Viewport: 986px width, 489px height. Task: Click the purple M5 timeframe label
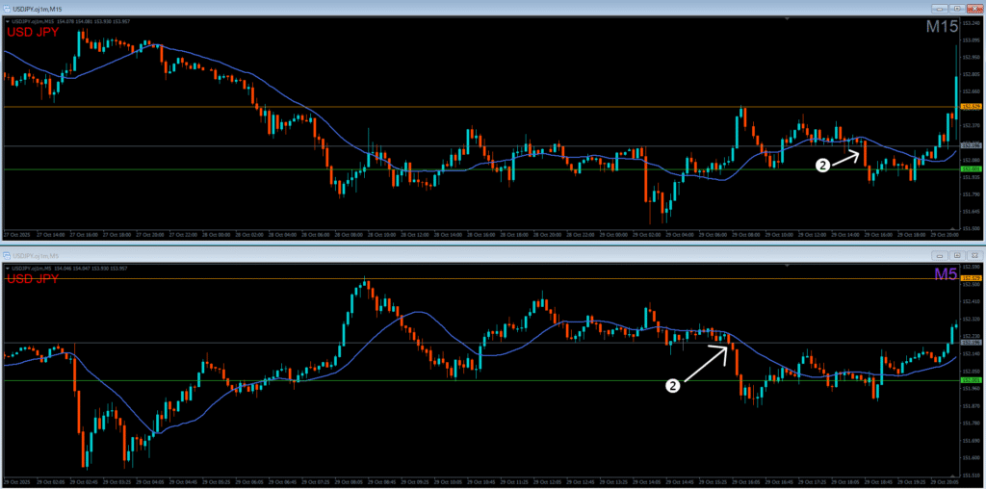tap(945, 275)
